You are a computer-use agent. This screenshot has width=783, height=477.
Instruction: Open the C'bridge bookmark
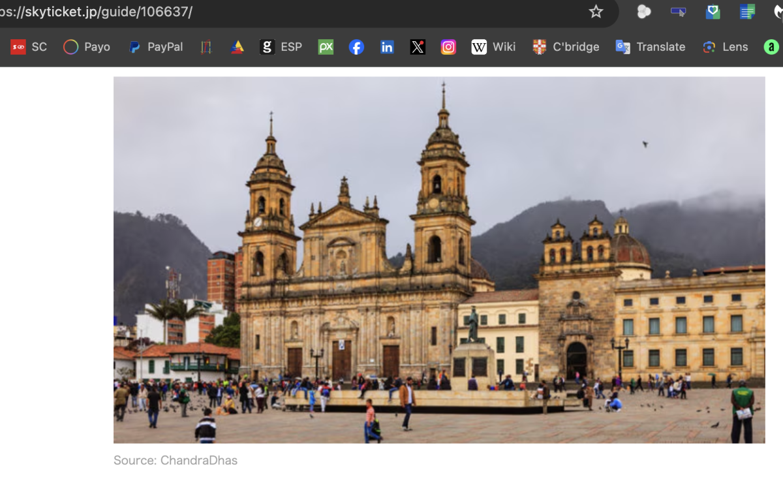pos(566,47)
